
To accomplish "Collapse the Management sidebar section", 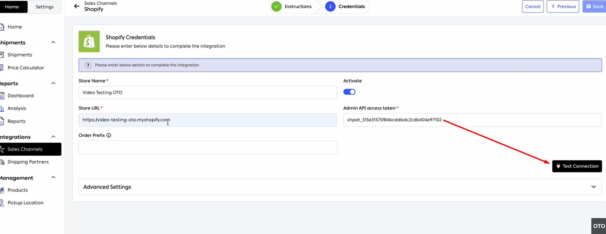I will pyautogui.click(x=53, y=178).
